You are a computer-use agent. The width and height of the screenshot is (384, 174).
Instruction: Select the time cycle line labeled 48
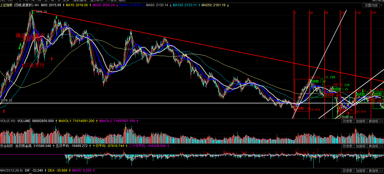point(310,54)
